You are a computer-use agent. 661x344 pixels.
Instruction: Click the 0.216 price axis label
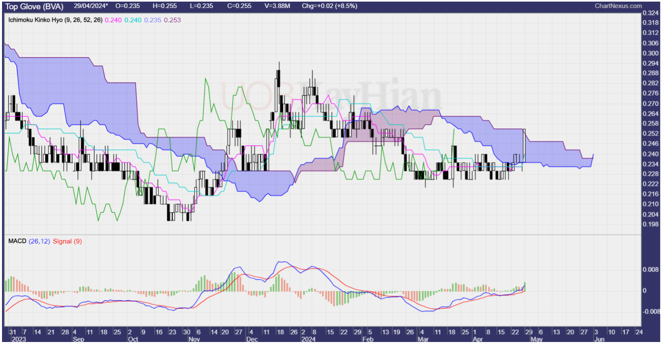click(x=651, y=194)
